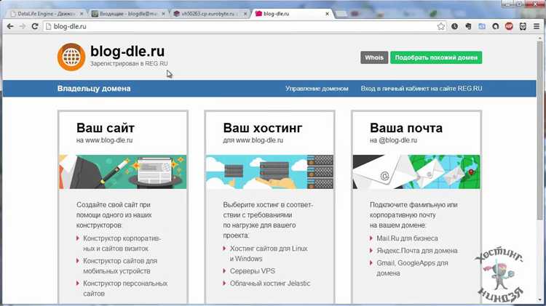Switch to the Входящие mail tab
The height and width of the screenshot is (306, 546).
point(127,14)
